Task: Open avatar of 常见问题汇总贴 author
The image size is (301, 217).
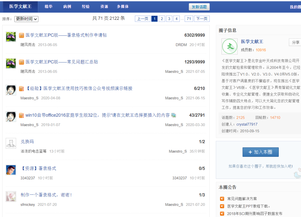Action: point(11,64)
